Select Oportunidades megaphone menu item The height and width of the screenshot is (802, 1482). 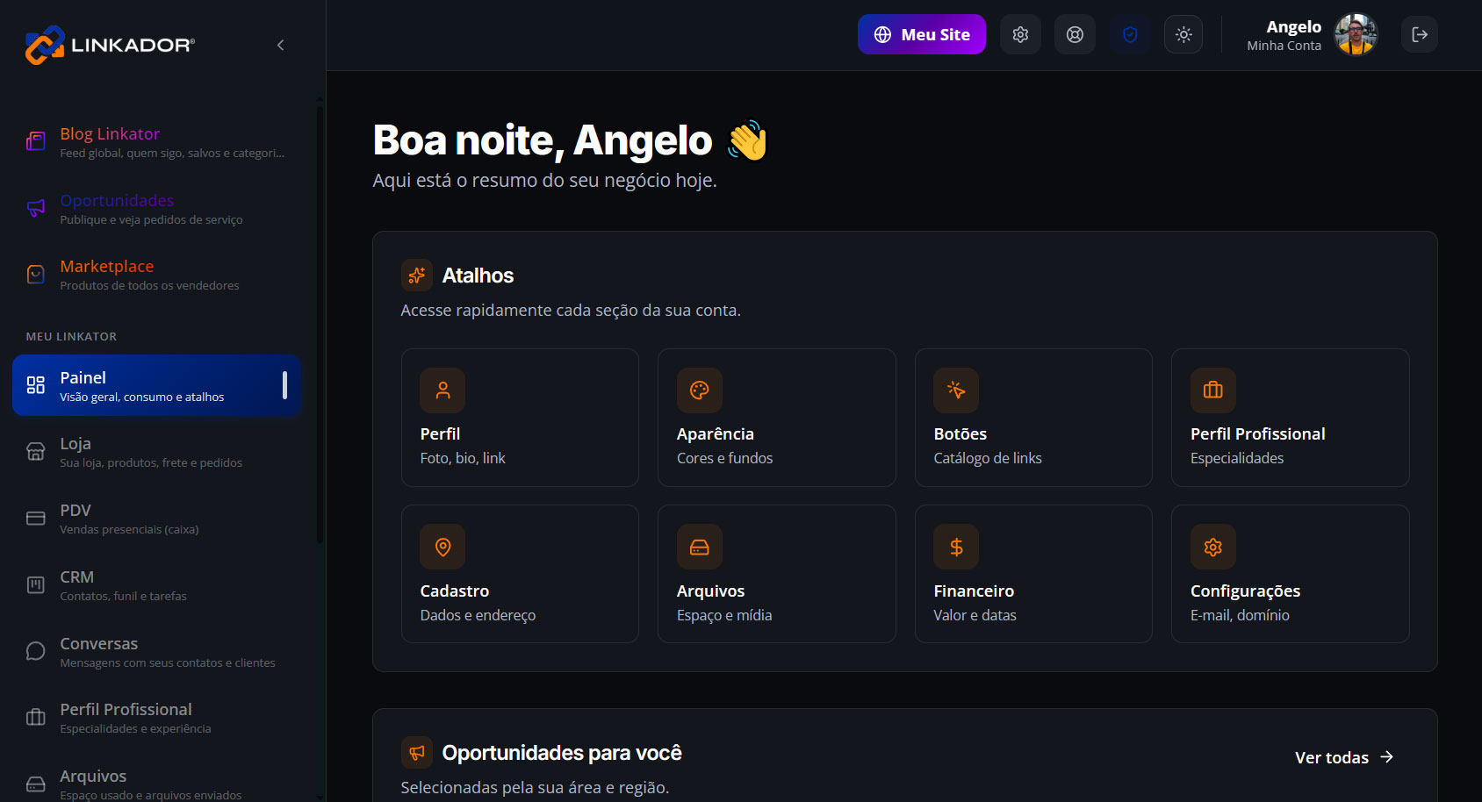[x=156, y=209]
